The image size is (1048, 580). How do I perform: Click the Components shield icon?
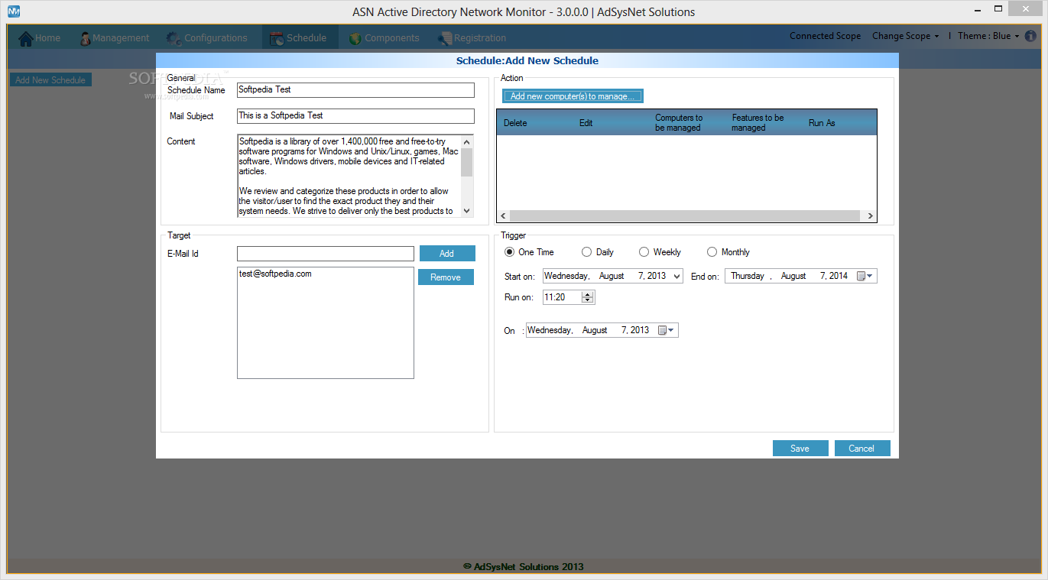coord(355,38)
